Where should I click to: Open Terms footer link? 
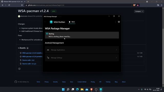(38, 82)
